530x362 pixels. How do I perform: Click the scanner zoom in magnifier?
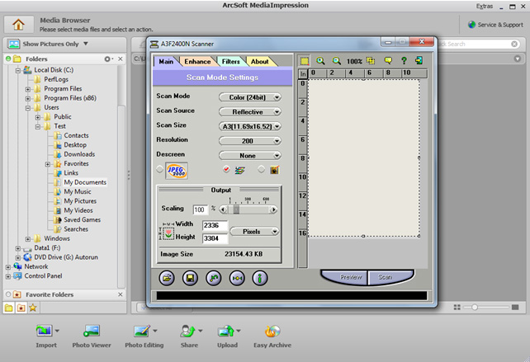[x=320, y=61]
